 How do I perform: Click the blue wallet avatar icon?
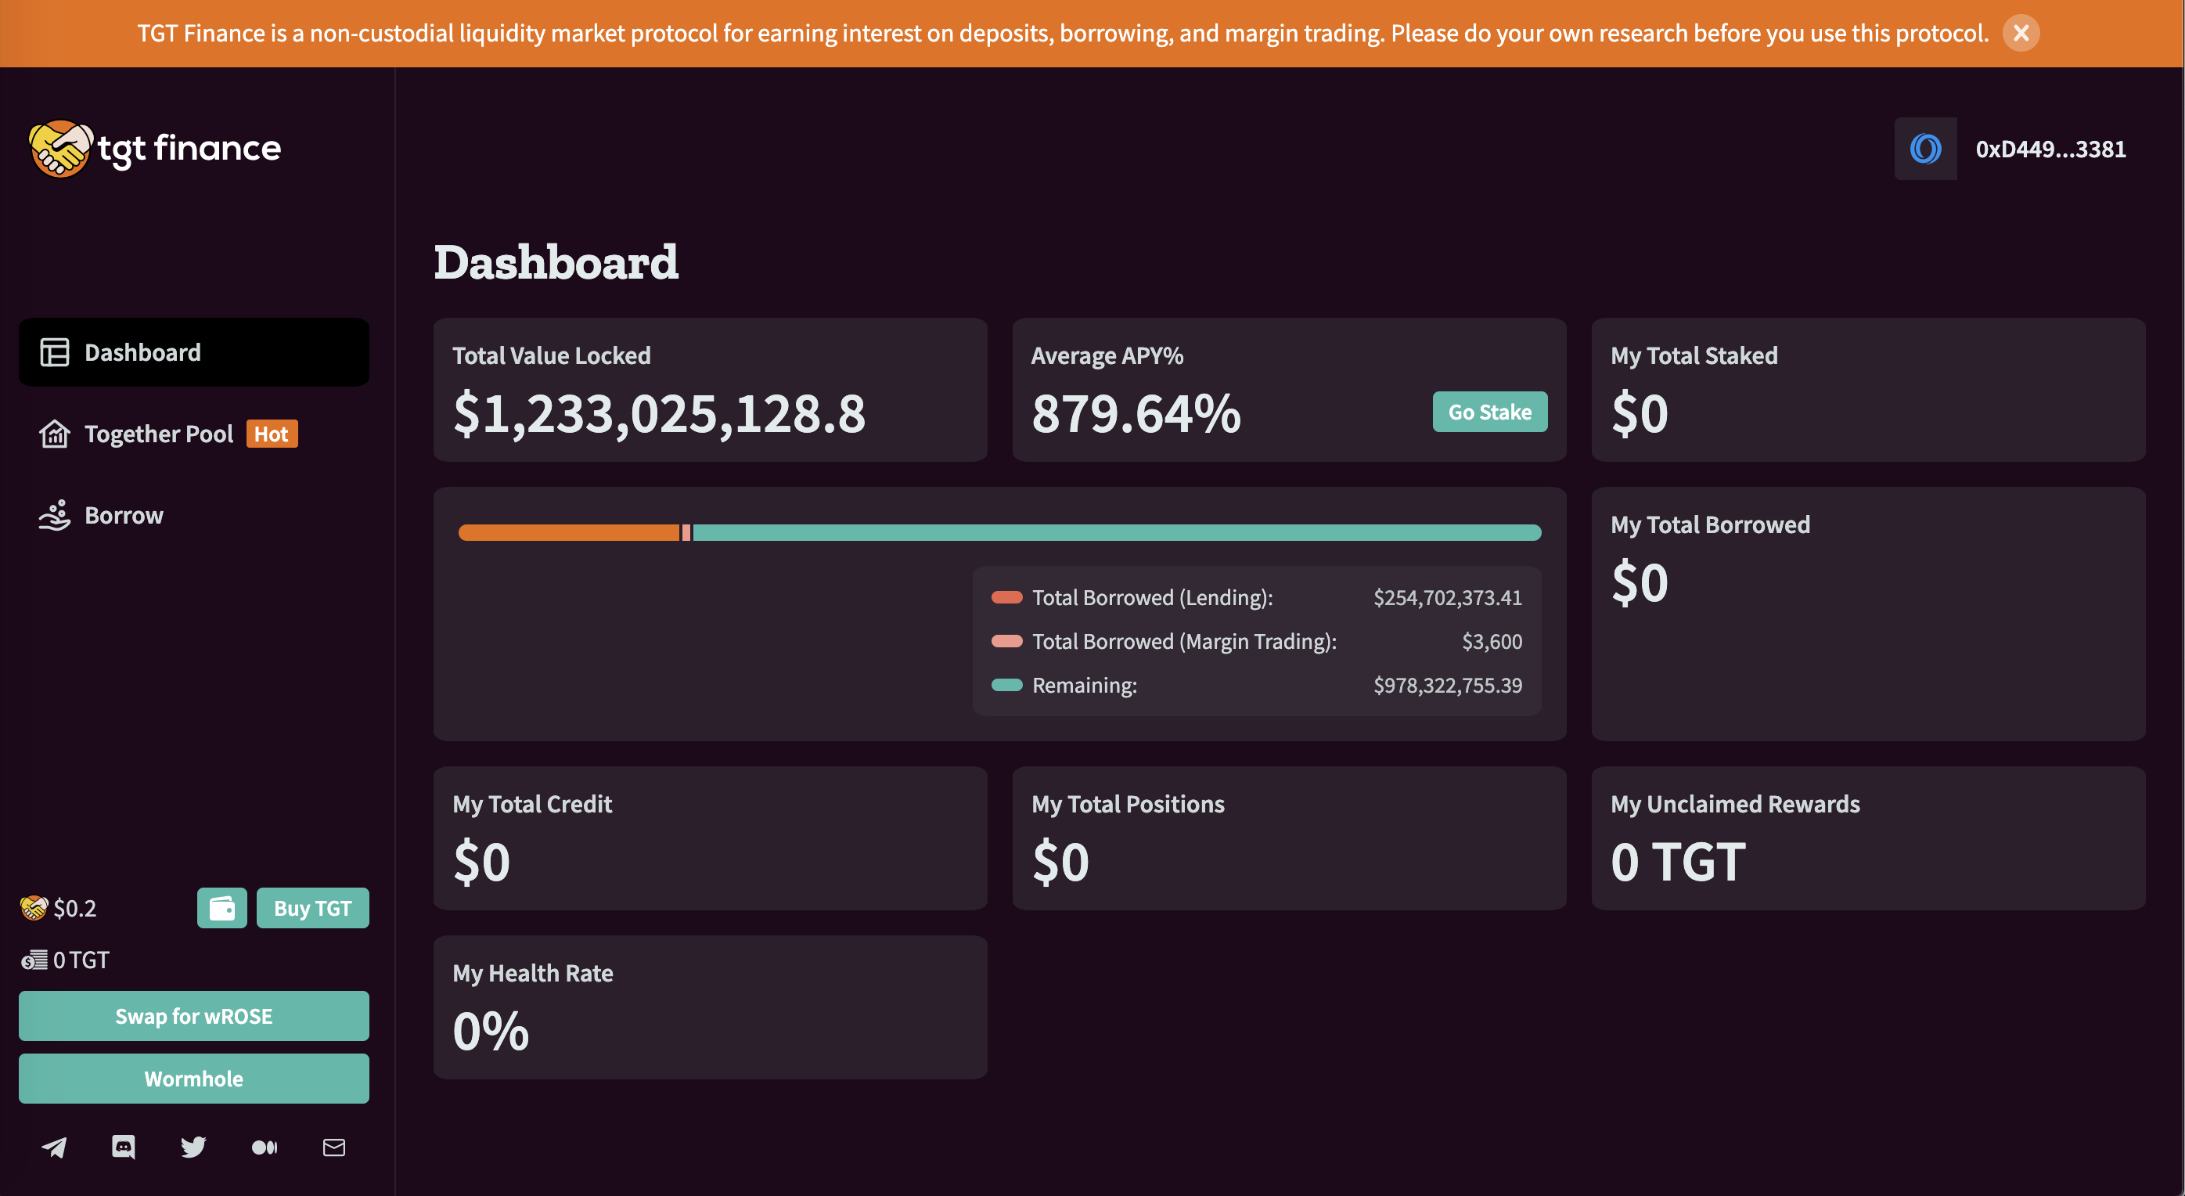click(x=1925, y=149)
